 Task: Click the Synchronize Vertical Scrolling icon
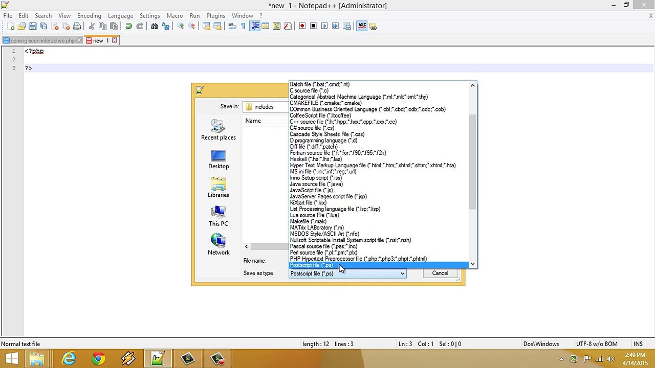coord(206,26)
